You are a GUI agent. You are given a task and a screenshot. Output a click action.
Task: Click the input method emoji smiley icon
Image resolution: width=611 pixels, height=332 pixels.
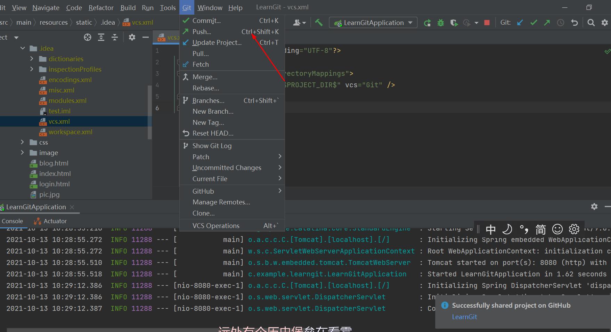557,229
